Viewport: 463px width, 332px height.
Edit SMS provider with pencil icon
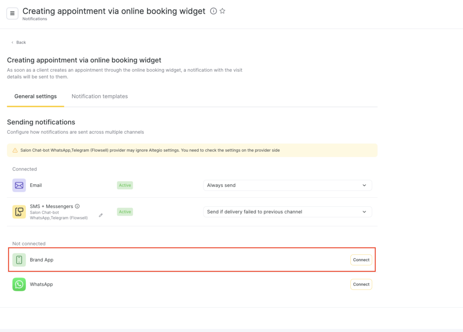pyautogui.click(x=101, y=215)
